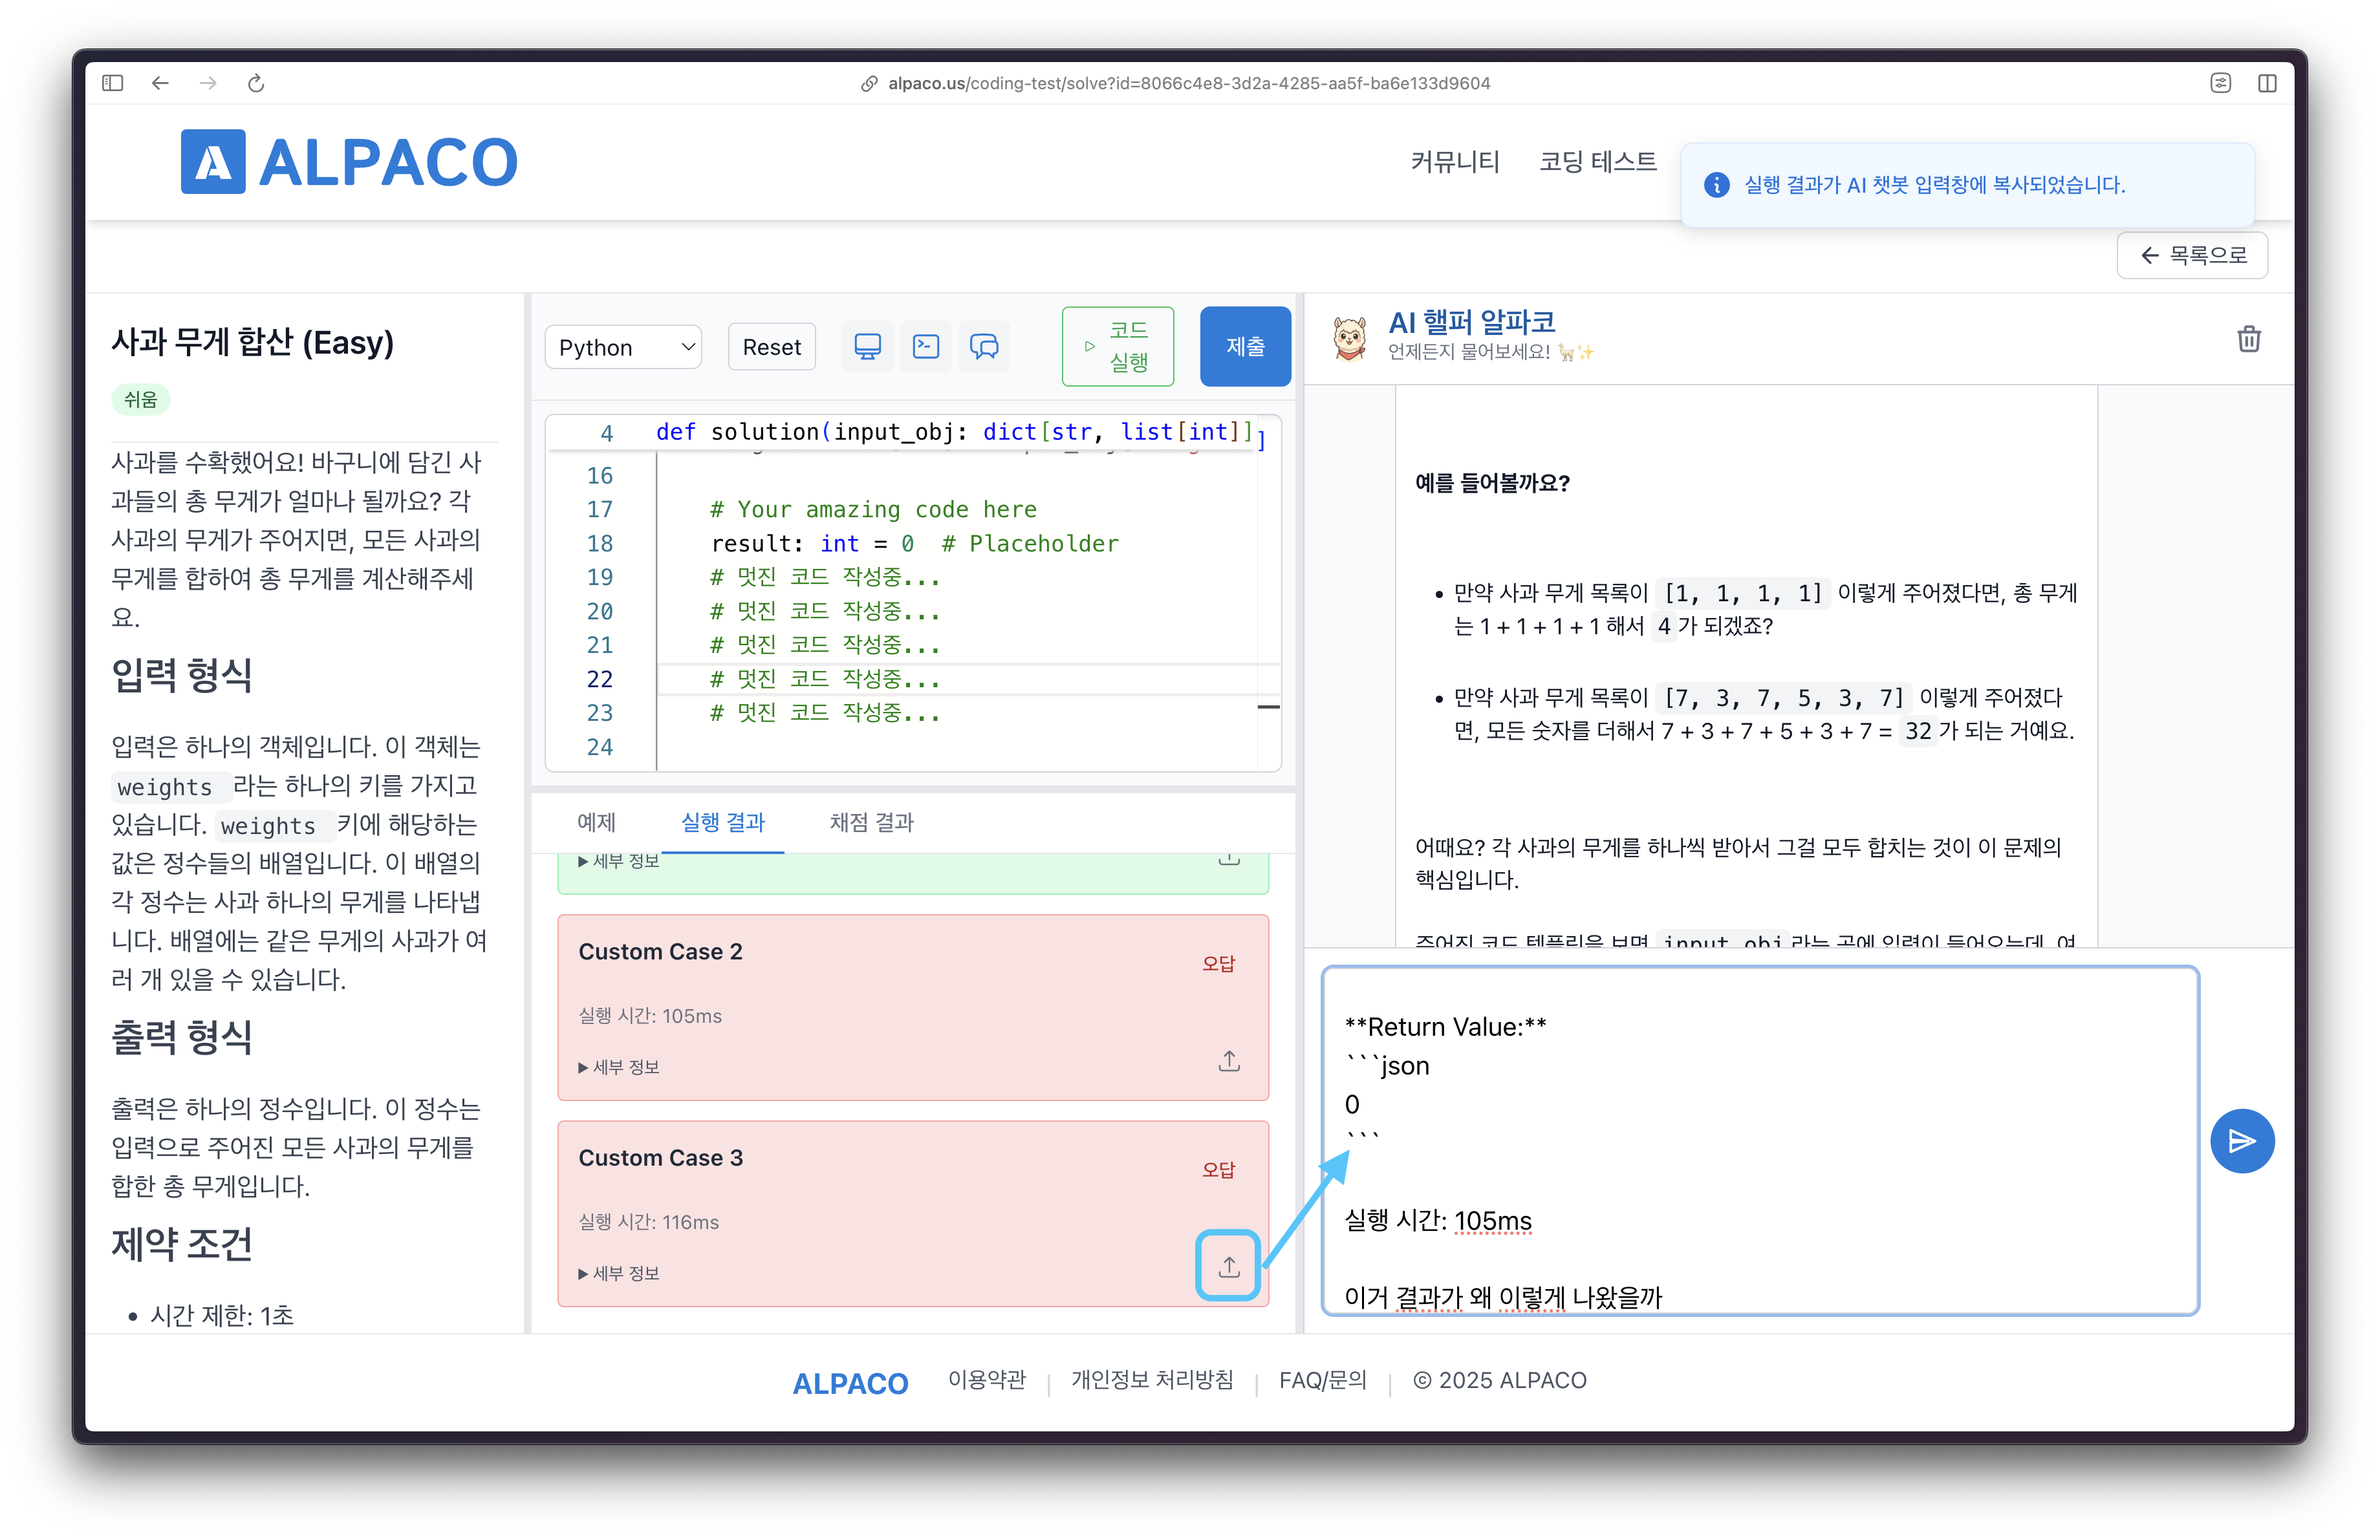Reload the page with the browser refresh icon
Image resolution: width=2380 pixels, height=1540 pixels.
[256, 83]
